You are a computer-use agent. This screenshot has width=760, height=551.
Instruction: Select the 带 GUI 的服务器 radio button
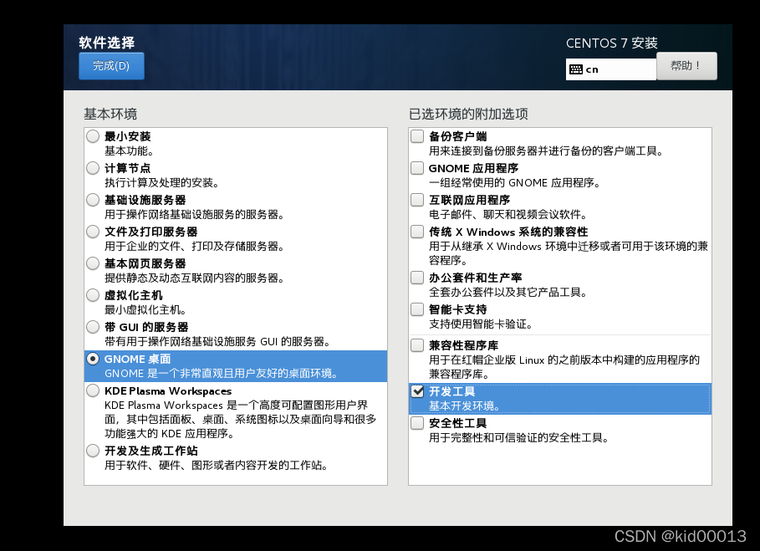(x=93, y=327)
